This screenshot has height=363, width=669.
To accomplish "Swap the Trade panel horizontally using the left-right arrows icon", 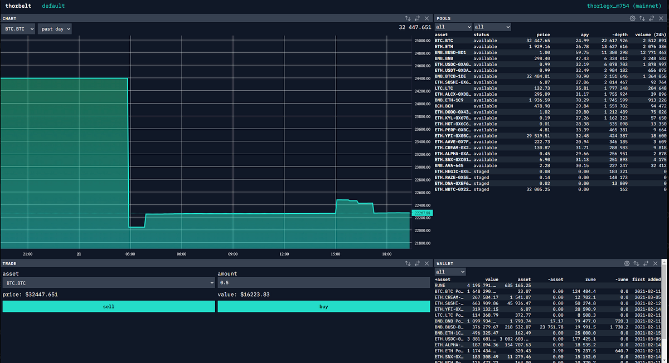I will (x=417, y=263).
